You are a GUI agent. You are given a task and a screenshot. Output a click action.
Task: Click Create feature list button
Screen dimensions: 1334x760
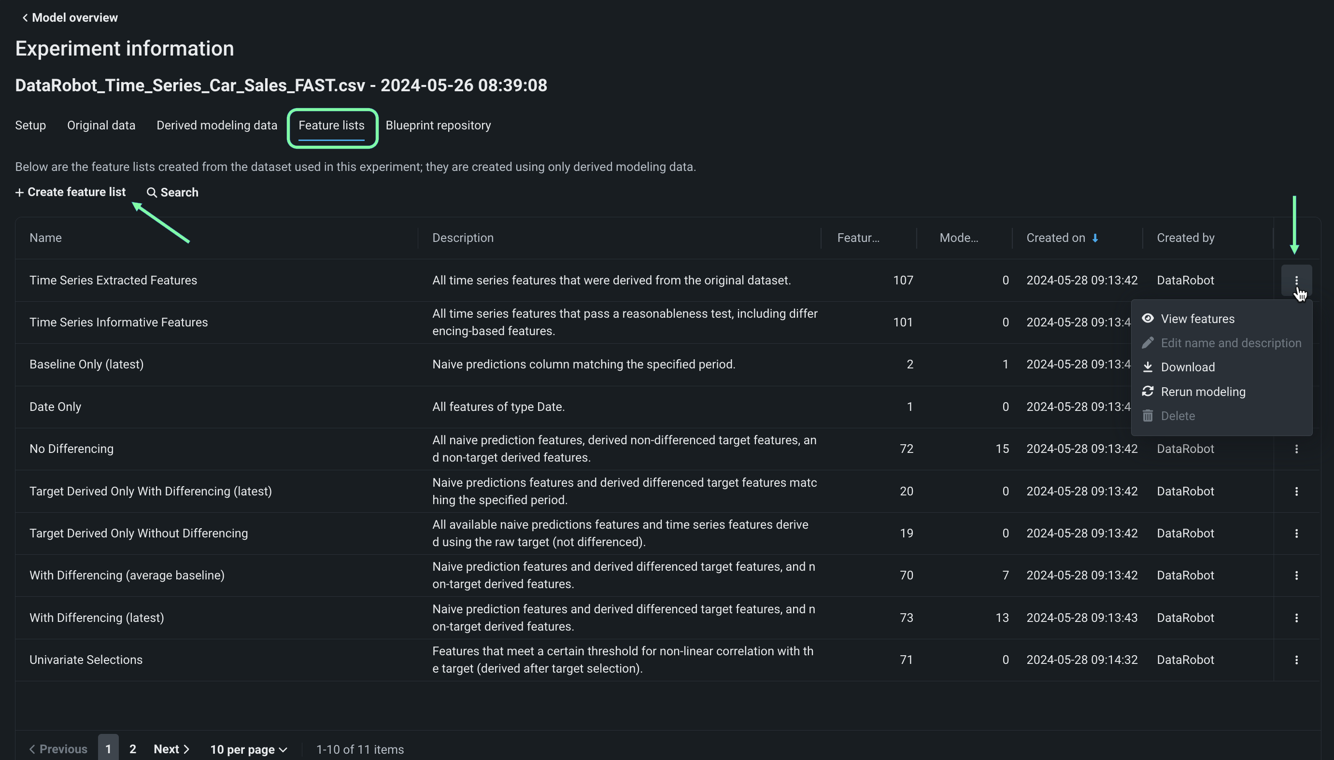(x=71, y=192)
